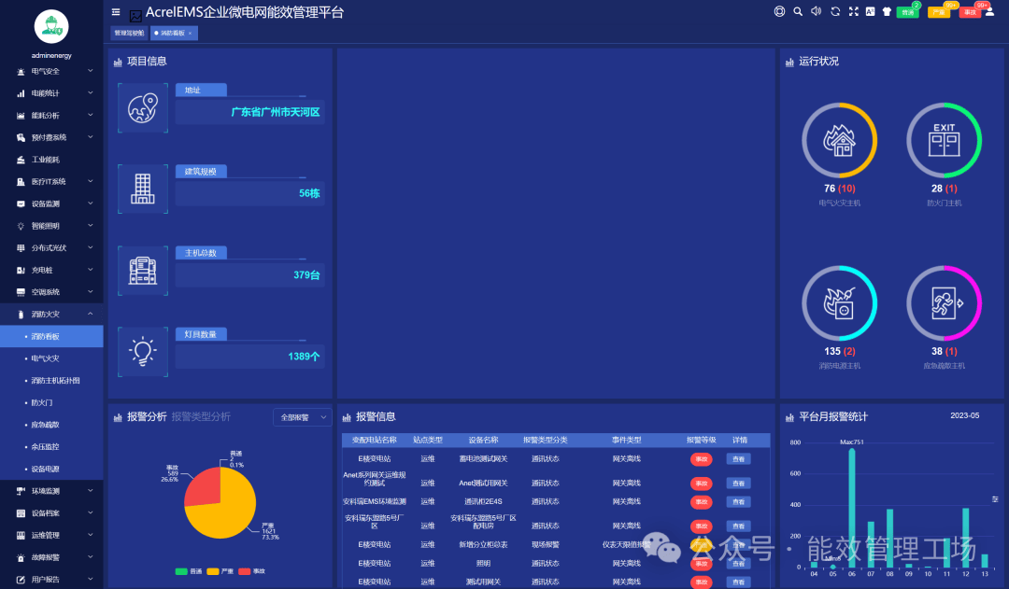Image resolution: width=1009 pixels, height=589 pixels.
Task: Click the light bulb icon beside 灯具数量
Action: click(x=143, y=352)
